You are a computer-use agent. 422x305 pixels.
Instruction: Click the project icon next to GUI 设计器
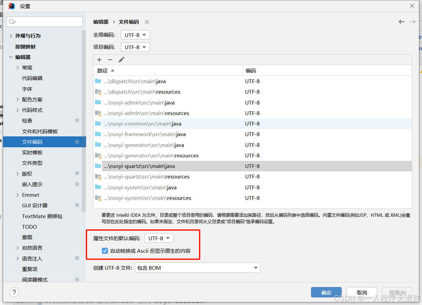(x=77, y=205)
